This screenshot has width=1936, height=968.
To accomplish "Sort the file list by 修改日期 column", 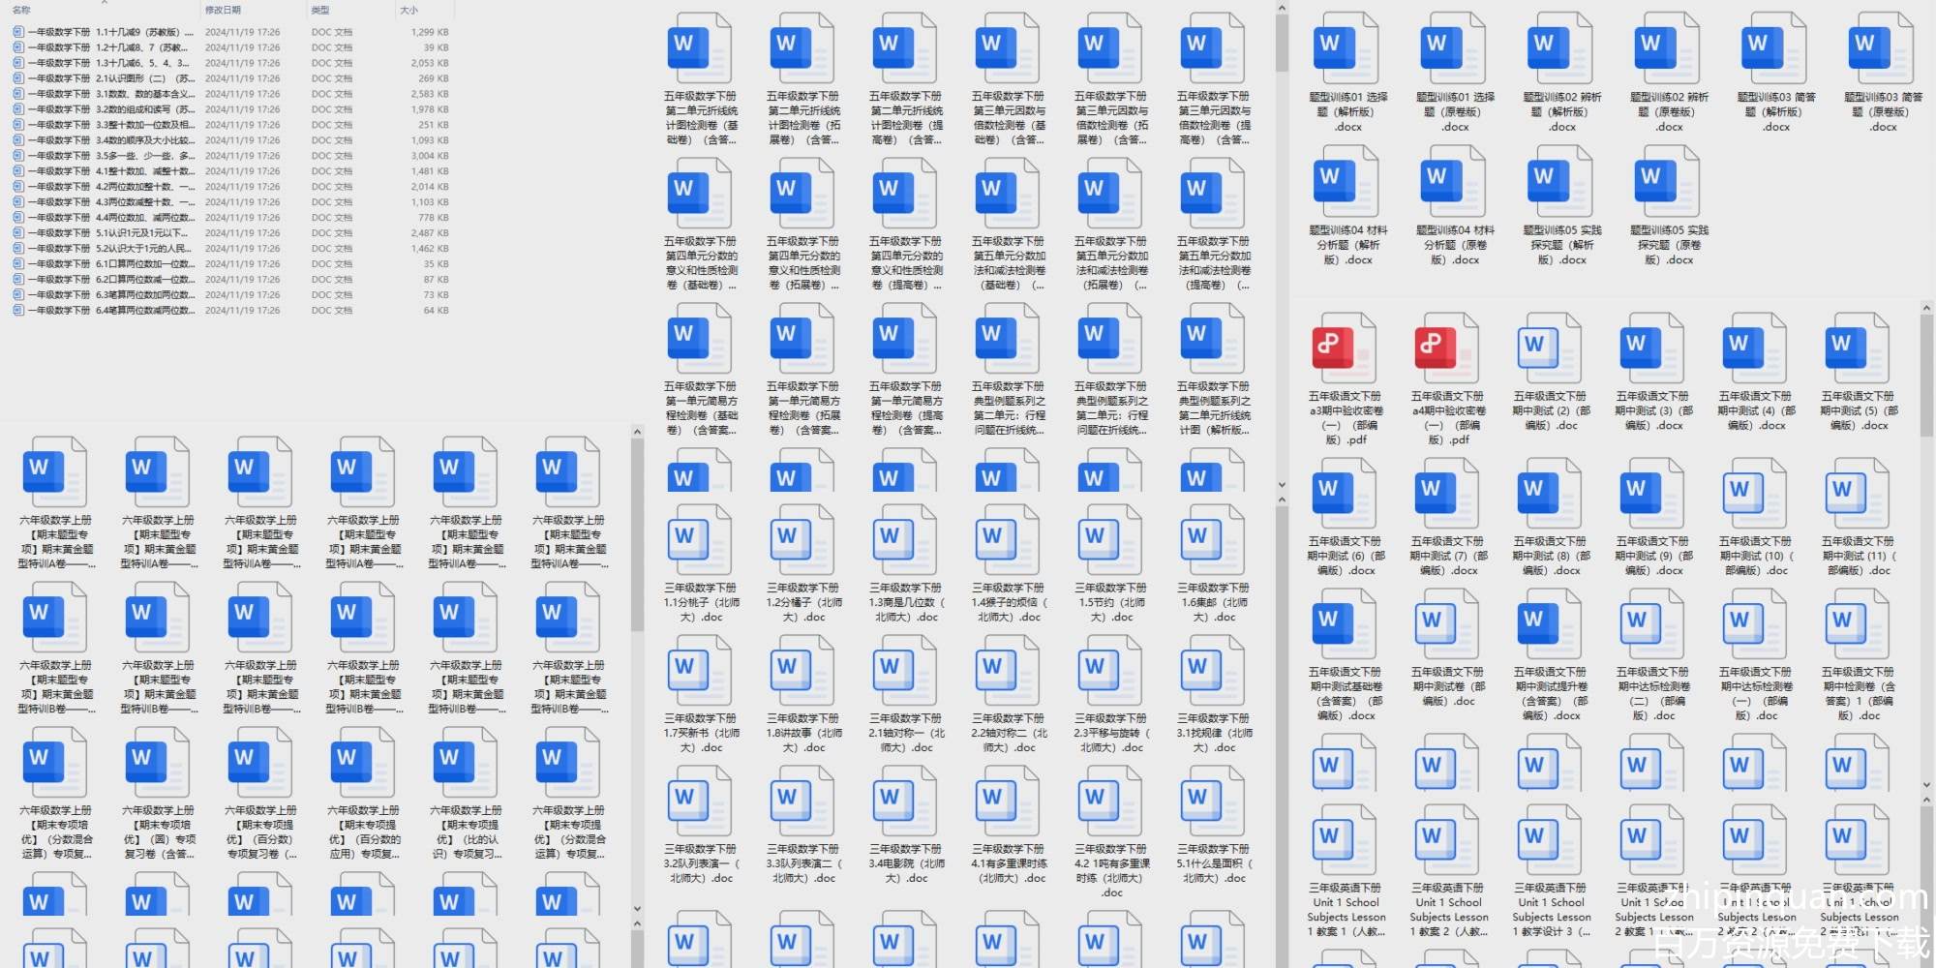I will pos(223,10).
